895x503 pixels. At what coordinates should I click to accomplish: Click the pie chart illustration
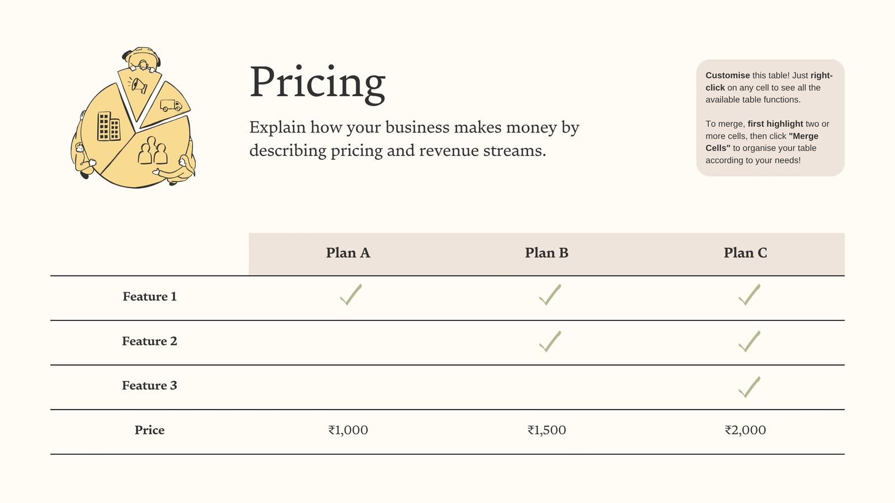coord(134,118)
